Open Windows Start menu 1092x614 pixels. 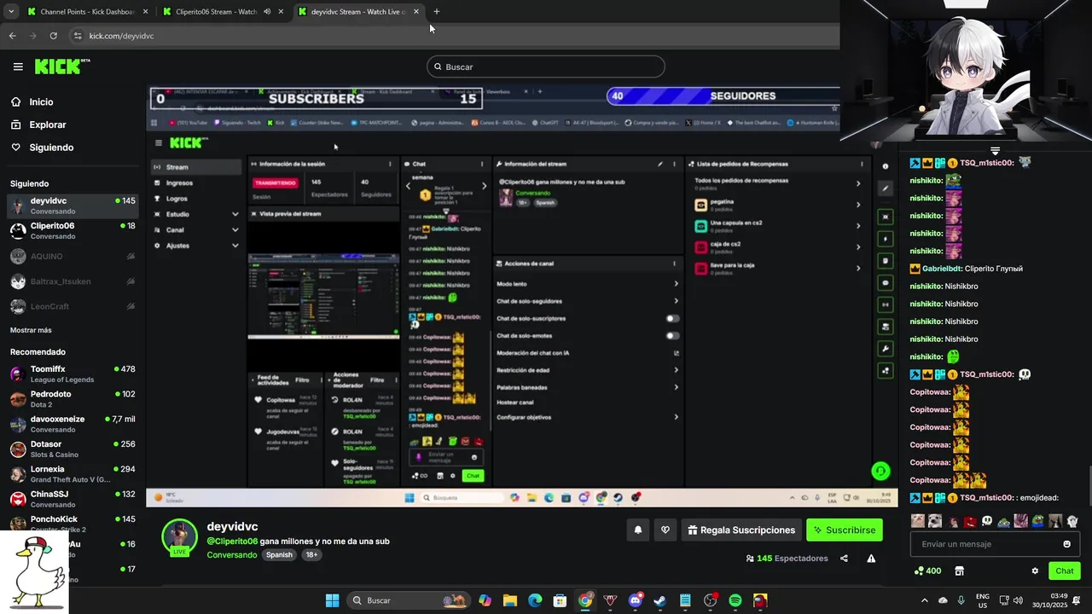[332, 600]
